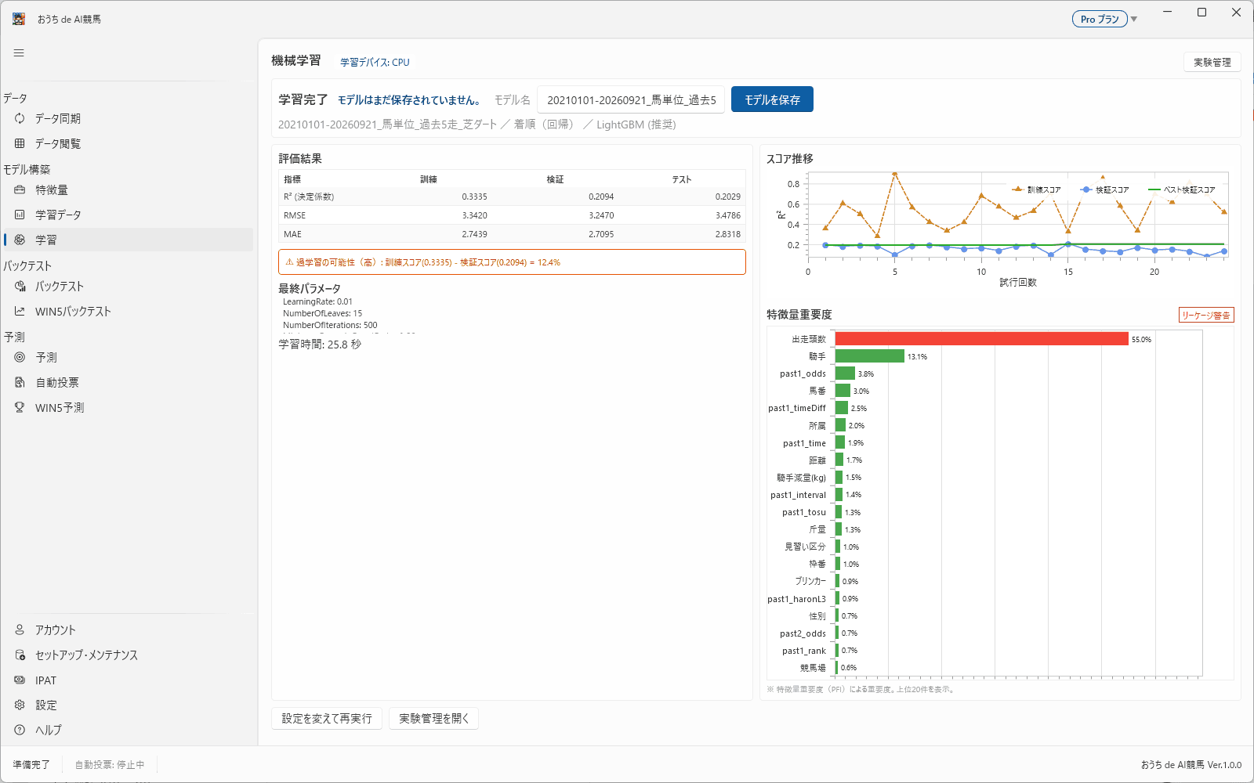Click the 過学習の可能性 warning message
This screenshot has height=783, width=1254.
(x=512, y=262)
